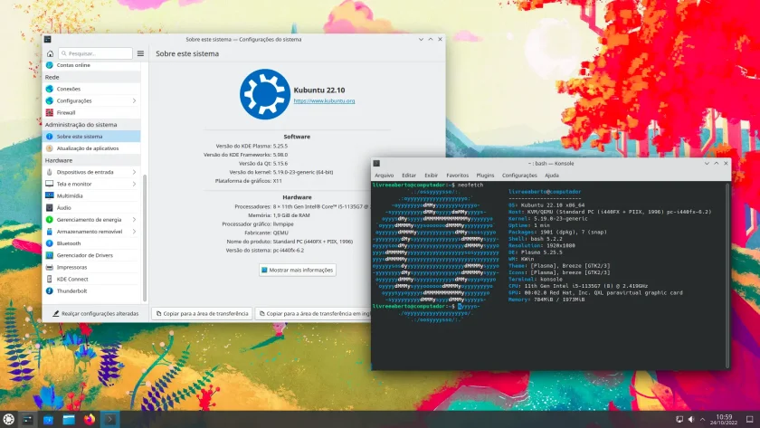
Task: Open the network tray icon
Action: [679, 419]
